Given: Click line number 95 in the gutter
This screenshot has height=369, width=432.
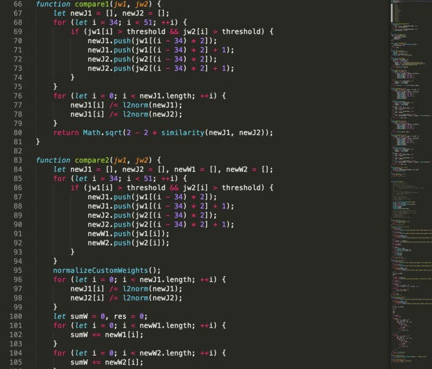Looking at the screenshot, I should click(18, 270).
